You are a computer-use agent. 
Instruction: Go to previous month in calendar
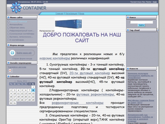tap(15, 81)
